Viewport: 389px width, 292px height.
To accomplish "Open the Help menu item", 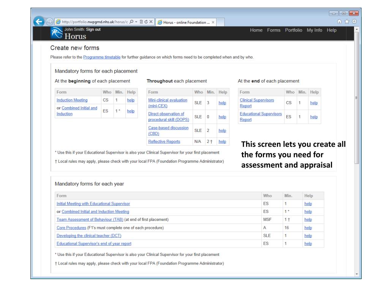I will point(331,30).
